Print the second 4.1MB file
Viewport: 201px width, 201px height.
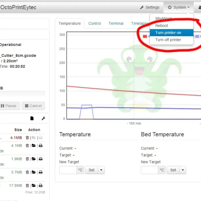click(x=41, y=146)
